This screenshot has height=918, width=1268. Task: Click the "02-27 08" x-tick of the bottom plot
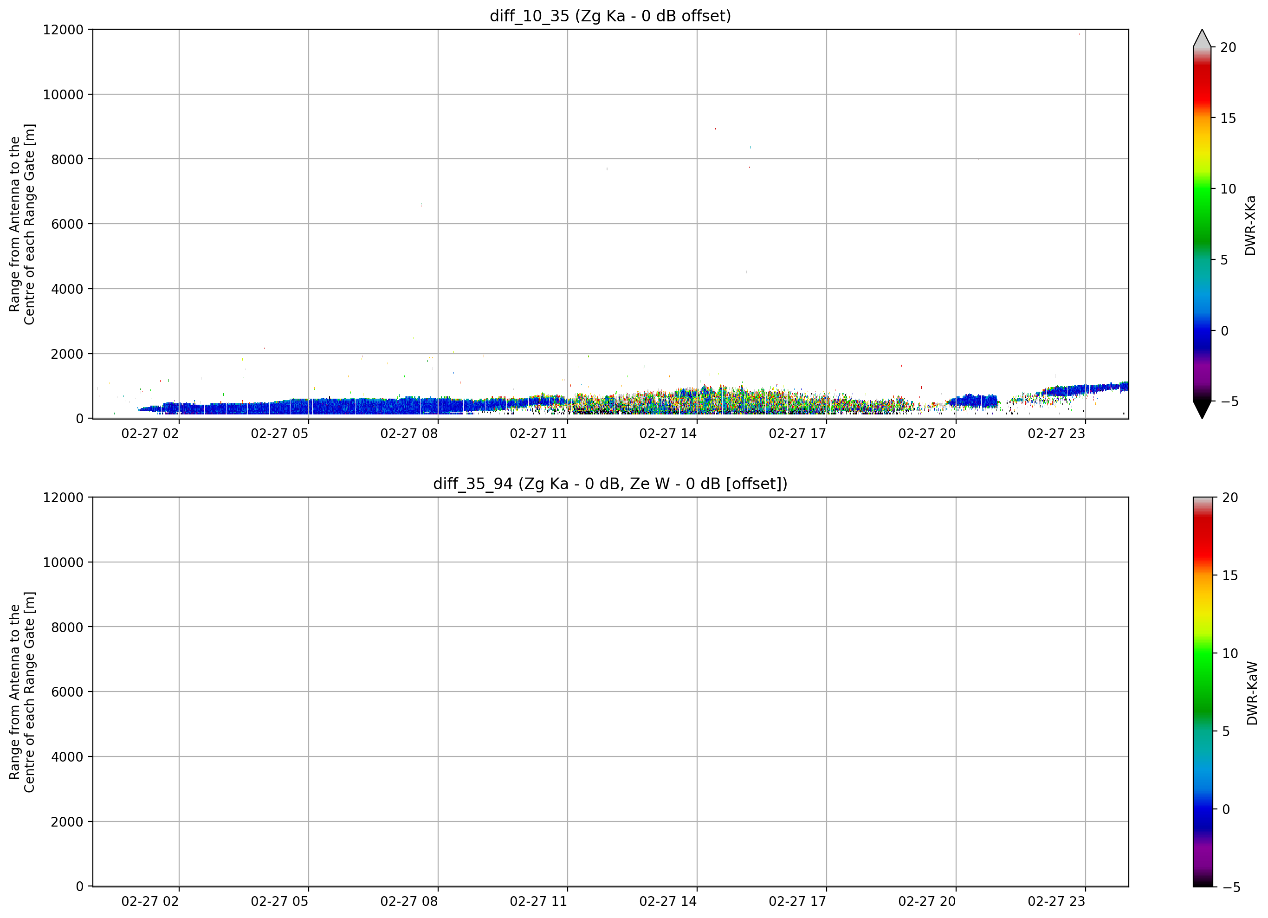(409, 902)
